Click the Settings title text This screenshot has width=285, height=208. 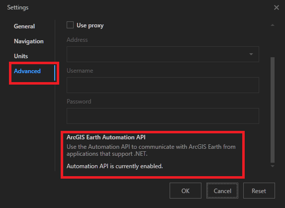click(18, 7)
